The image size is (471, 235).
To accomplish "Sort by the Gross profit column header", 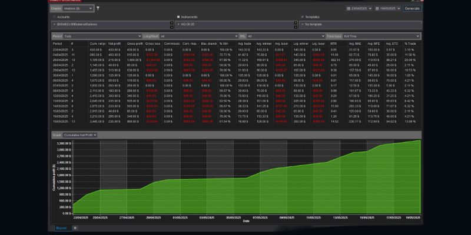I will [x=135, y=43].
